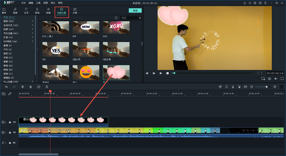The width and height of the screenshot is (286, 156).
Task: Step back one frame in preview
Action: click(147, 73)
